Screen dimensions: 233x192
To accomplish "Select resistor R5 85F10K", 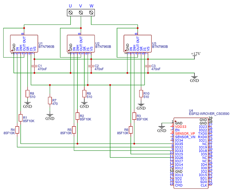I will [74, 130].
